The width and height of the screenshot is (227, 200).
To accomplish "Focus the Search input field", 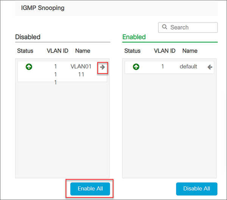I will [188, 28].
